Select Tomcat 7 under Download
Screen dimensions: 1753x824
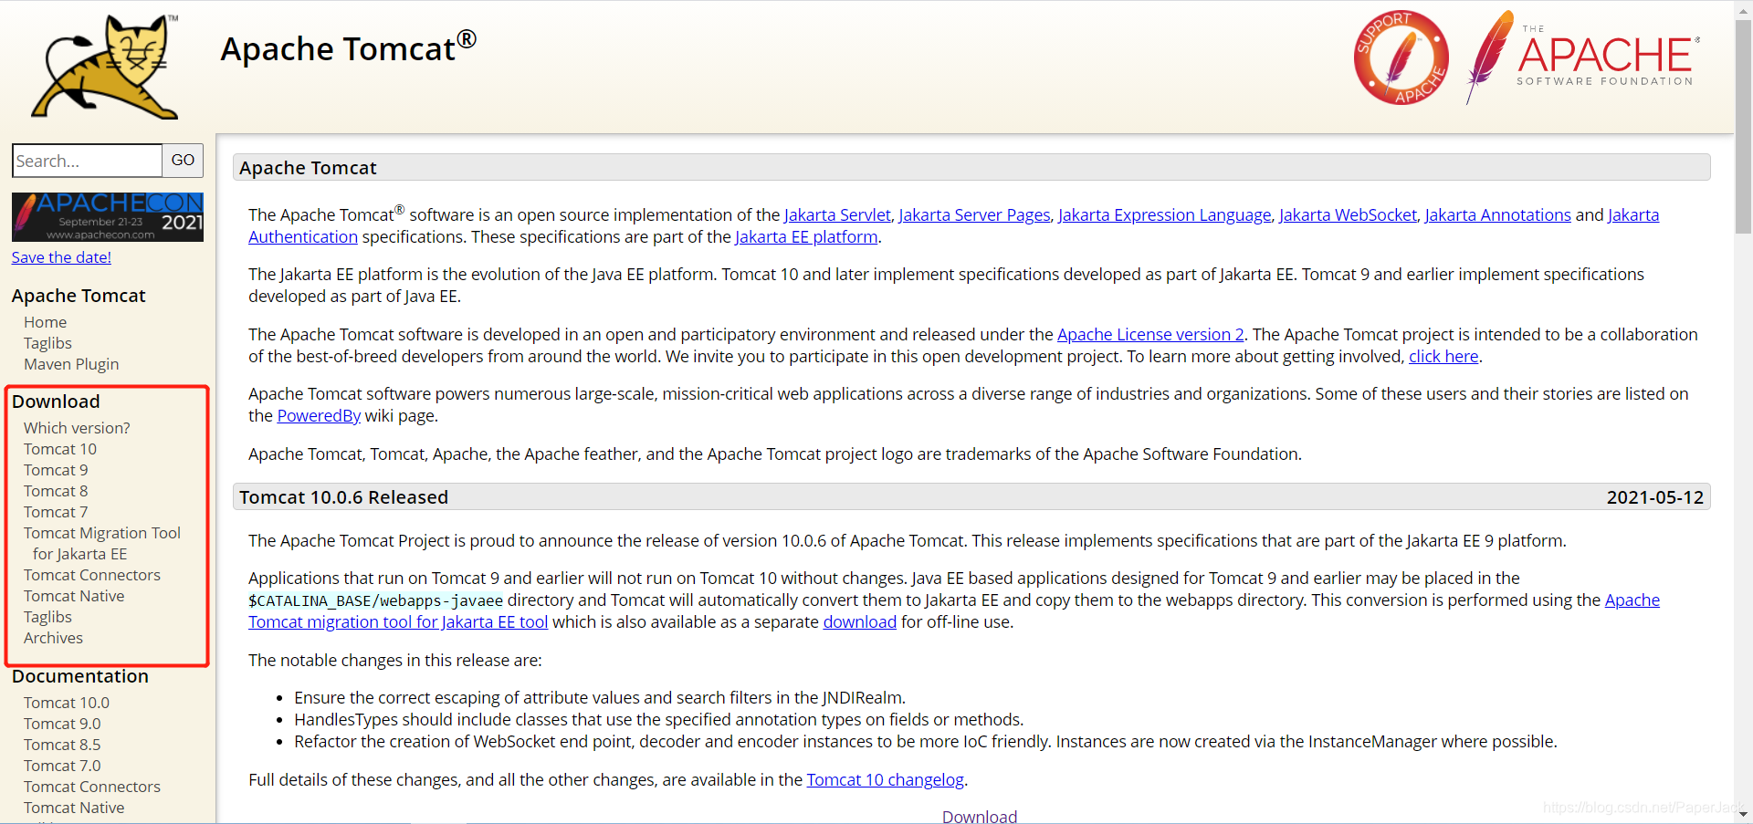[x=56, y=512]
